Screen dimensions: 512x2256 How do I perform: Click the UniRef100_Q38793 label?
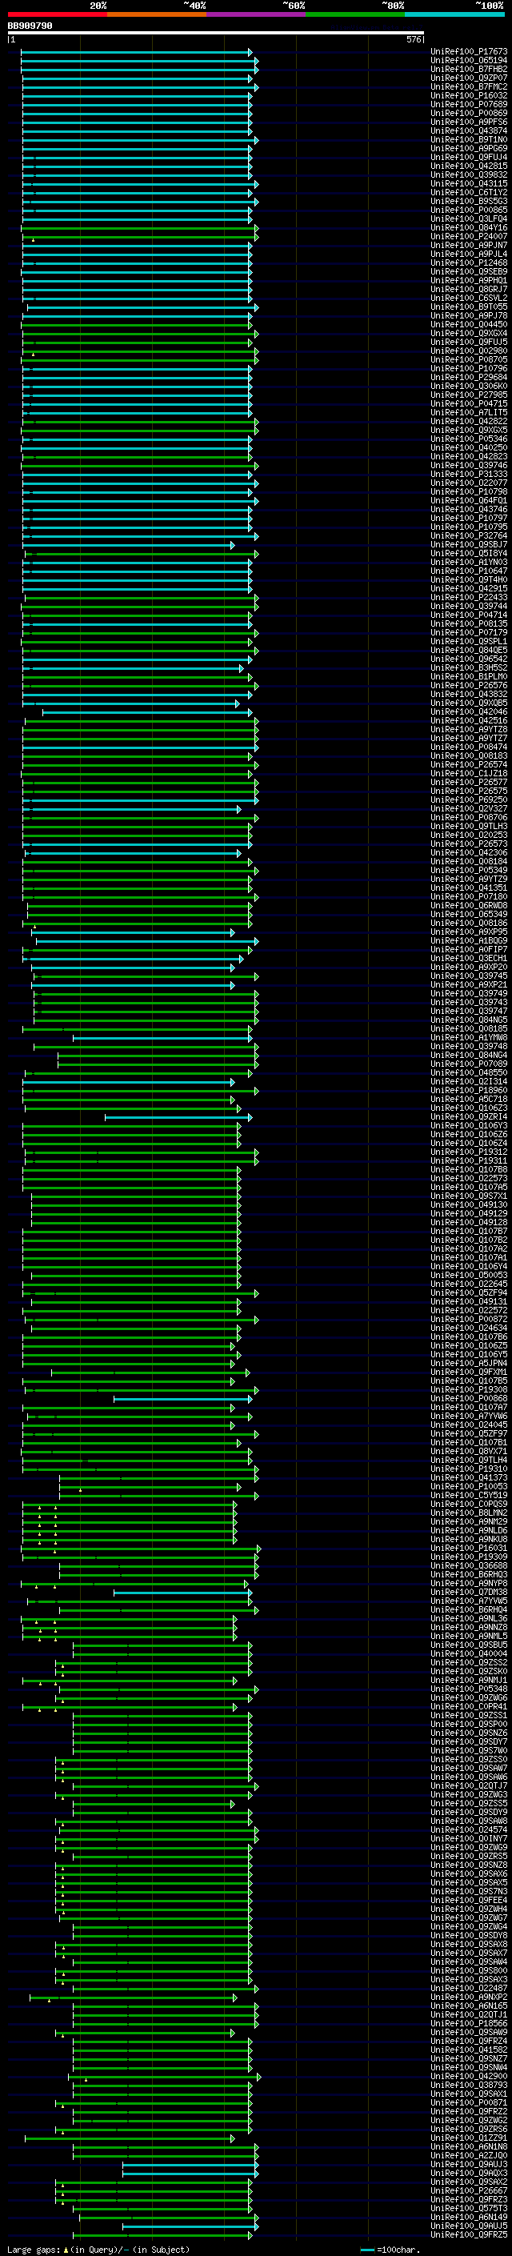pos(469,2086)
